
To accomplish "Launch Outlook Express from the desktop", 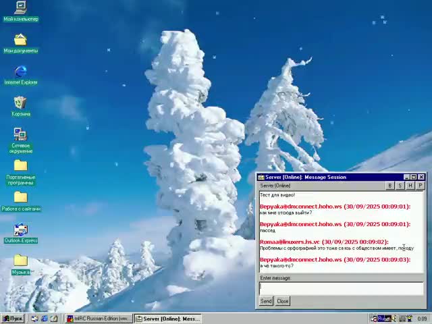I will (x=20, y=230).
